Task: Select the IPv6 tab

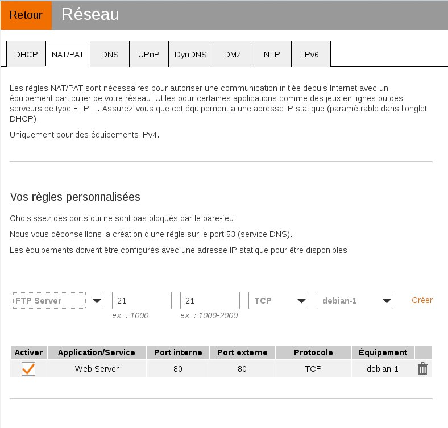Action: [x=310, y=55]
